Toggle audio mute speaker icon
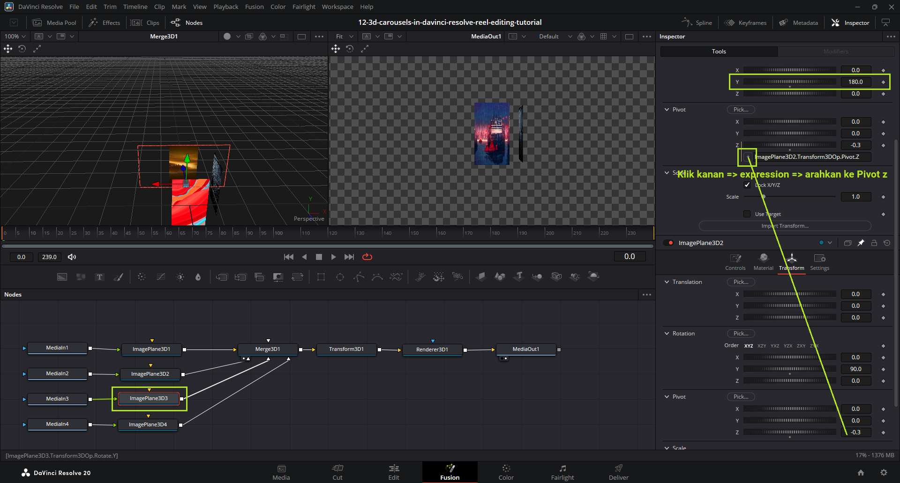This screenshot has width=900, height=483. pyautogui.click(x=72, y=257)
